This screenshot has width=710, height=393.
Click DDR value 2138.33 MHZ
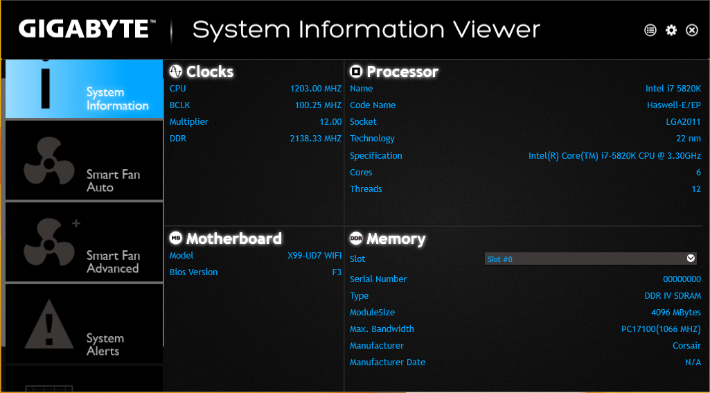(x=316, y=139)
